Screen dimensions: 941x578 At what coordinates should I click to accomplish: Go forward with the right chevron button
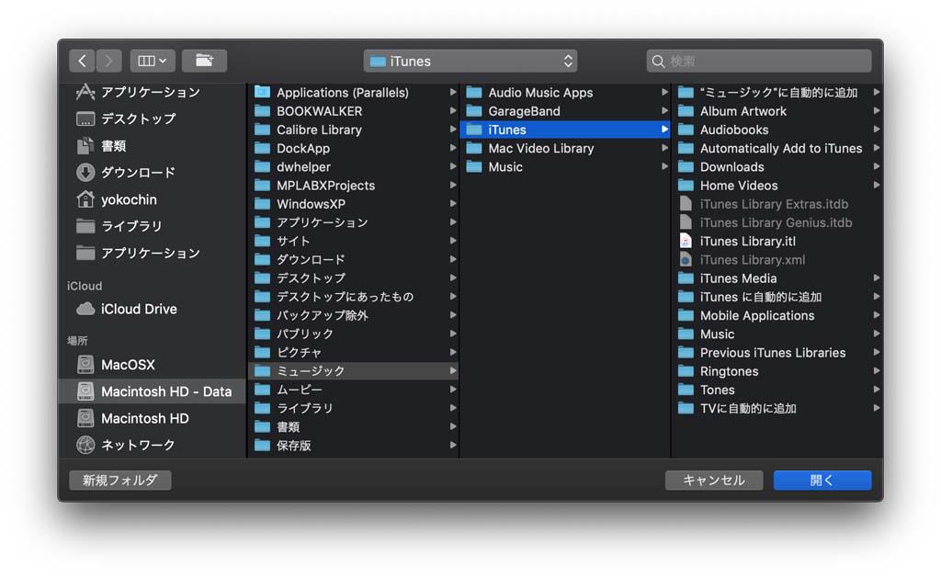tap(108, 61)
